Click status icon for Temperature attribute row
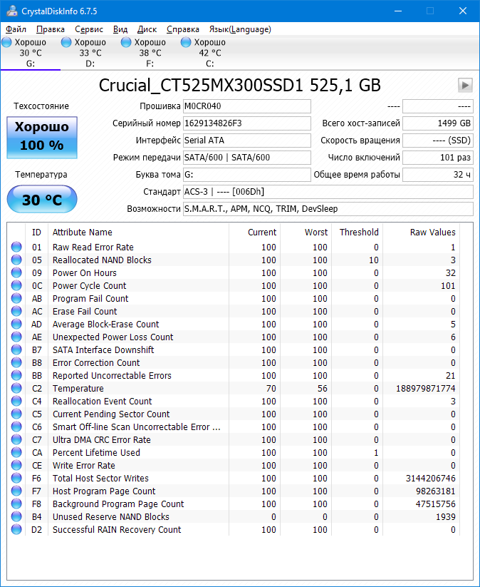Viewport: 480px width, 587px height. 16,388
